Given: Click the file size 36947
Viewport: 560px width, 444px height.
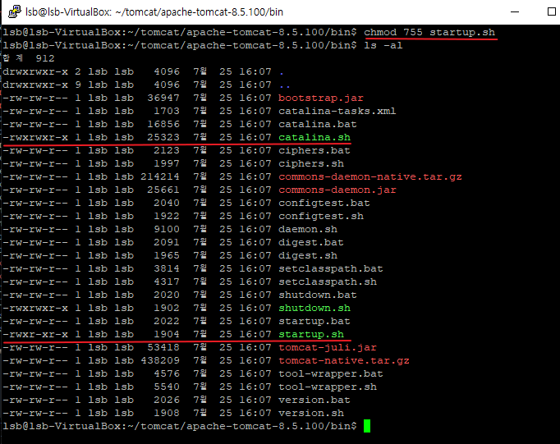Looking at the screenshot, I should 163,98.
